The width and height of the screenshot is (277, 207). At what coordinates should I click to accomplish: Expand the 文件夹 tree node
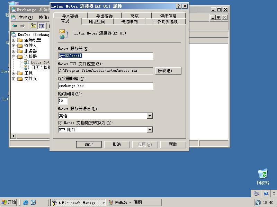pos(14,79)
